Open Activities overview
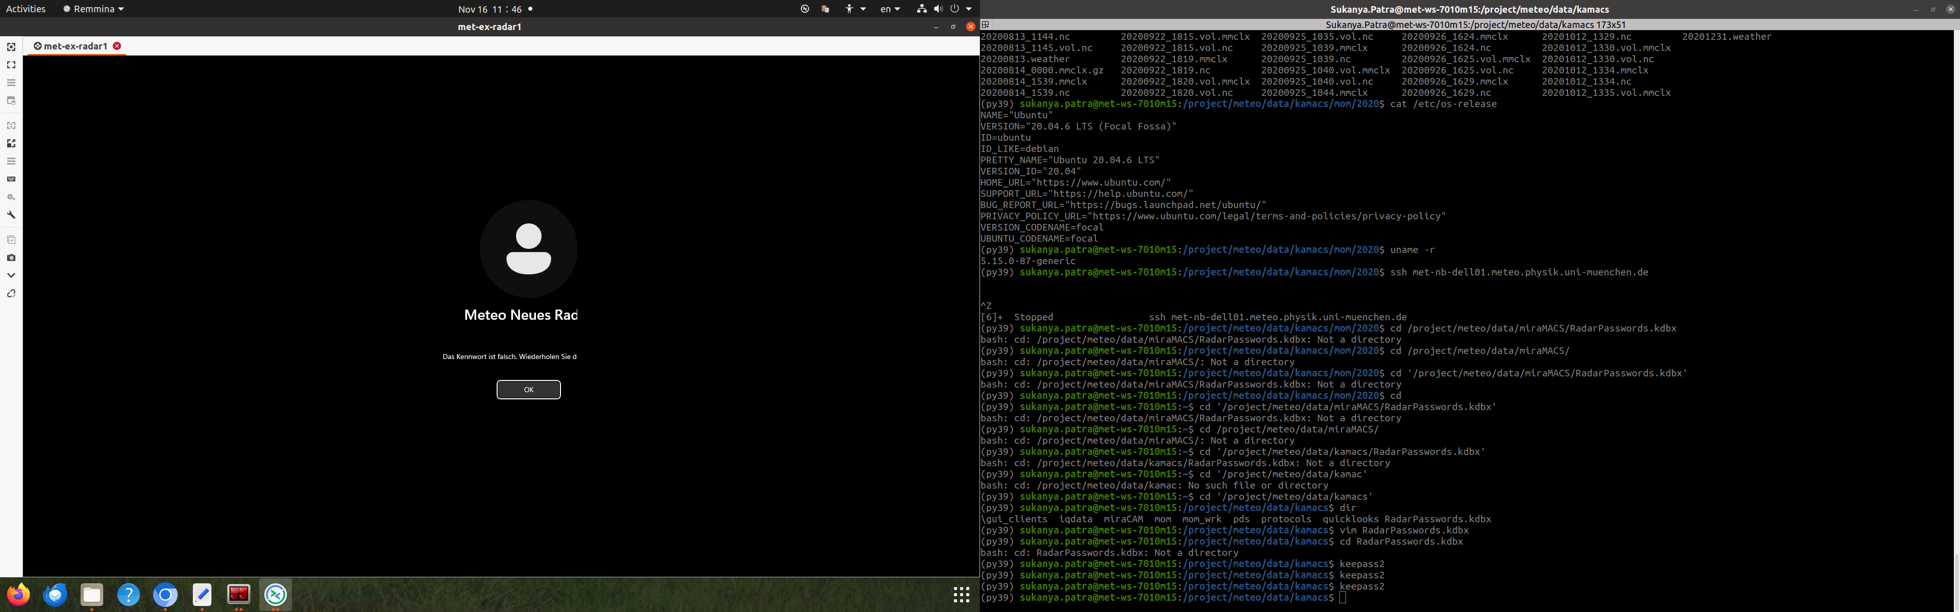 click(x=25, y=9)
